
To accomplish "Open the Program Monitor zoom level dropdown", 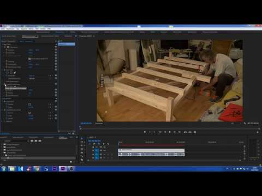I will (x=99, y=124).
